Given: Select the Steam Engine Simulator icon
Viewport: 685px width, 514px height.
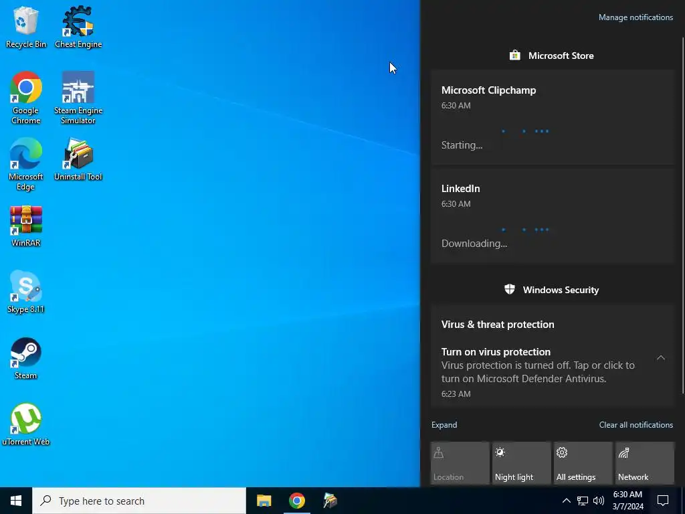Looking at the screenshot, I should 78,98.
